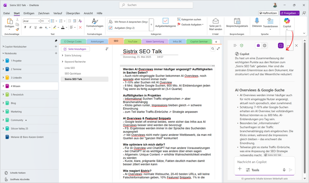This screenshot has height=183, width=309.
Task: Click the numbered list icon
Action: 61,21
